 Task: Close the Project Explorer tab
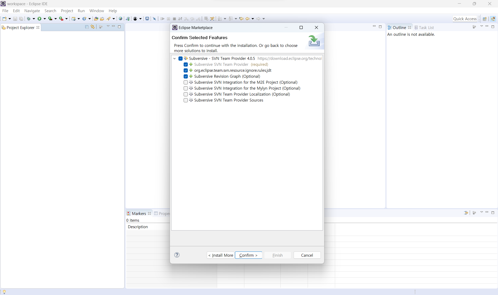coord(38,27)
